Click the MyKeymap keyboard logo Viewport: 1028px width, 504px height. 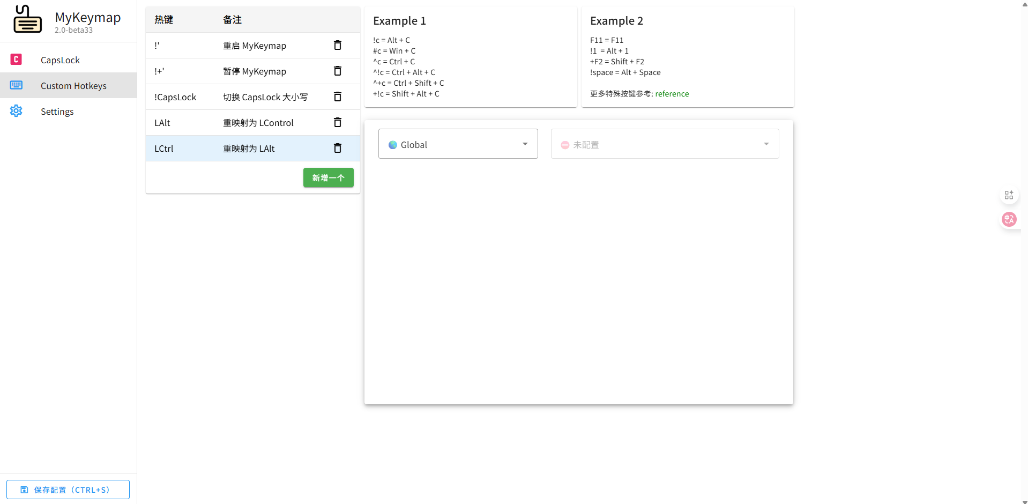pos(27,20)
